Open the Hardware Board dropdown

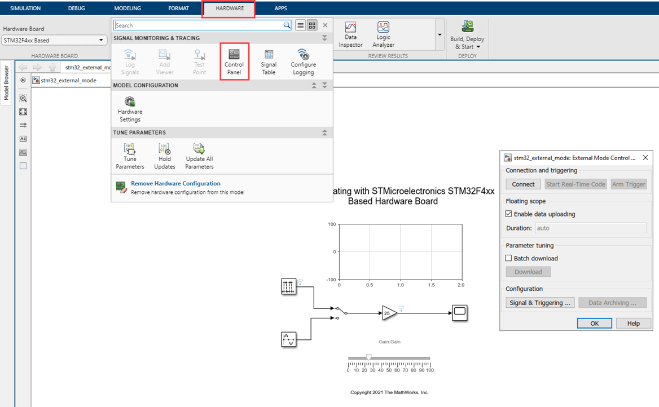(x=54, y=41)
